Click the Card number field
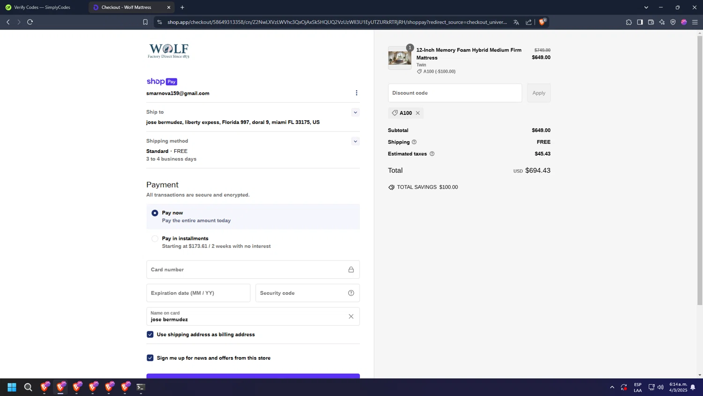 (x=253, y=270)
